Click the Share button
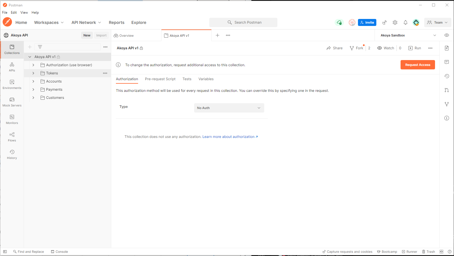This screenshot has height=256, width=454. pyautogui.click(x=335, y=48)
